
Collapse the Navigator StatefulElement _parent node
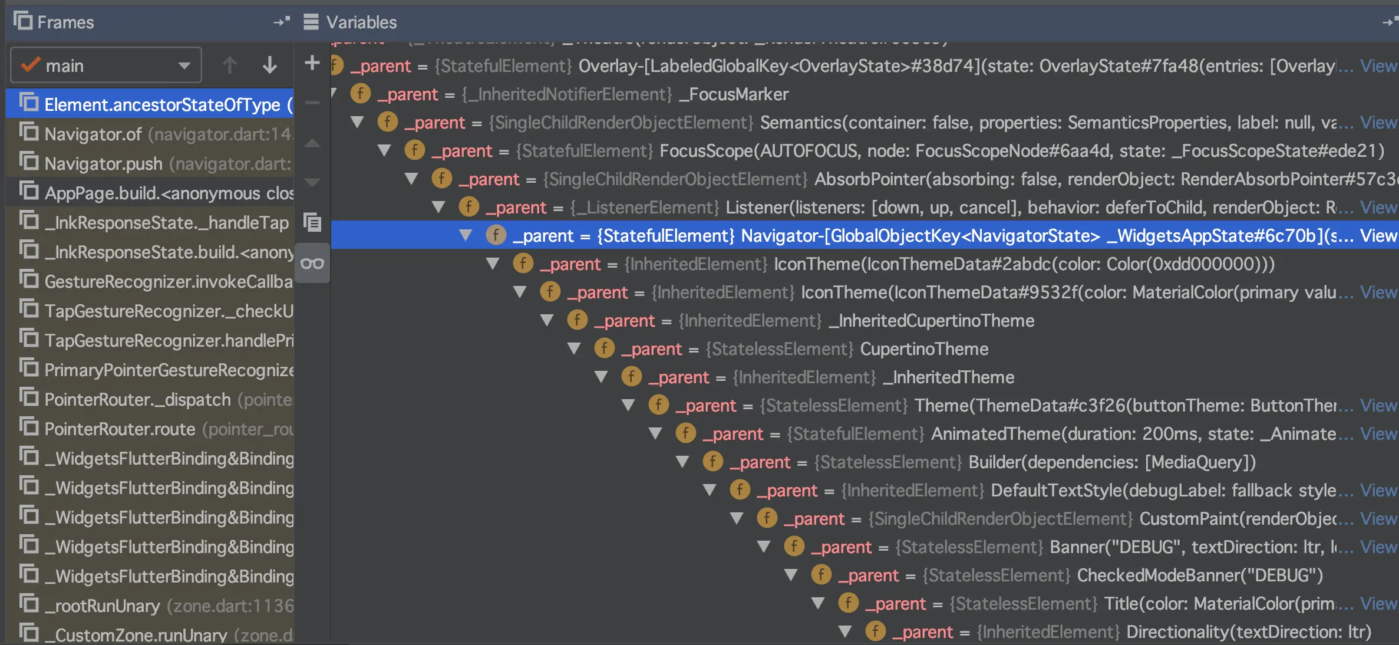coord(466,236)
